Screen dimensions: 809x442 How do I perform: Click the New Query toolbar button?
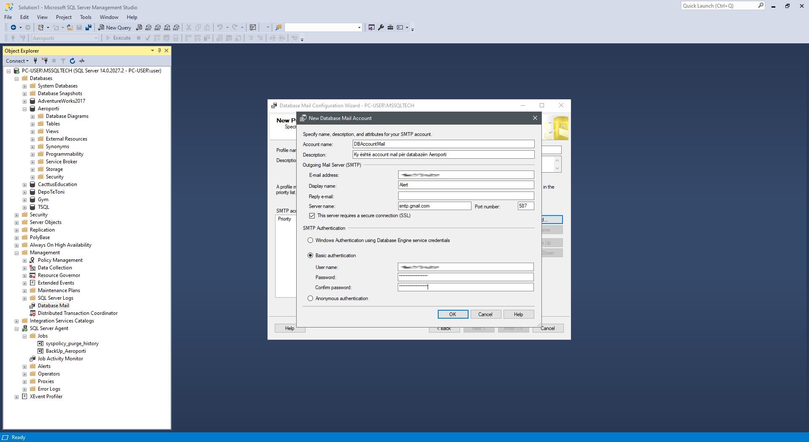click(115, 27)
